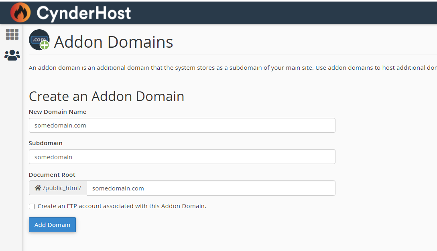Focus the New Domain Name field
Image resolution: width=437 pixels, height=251 pixels.
[x=182, y=125]
